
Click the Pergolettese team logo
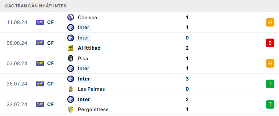(71, 109)
